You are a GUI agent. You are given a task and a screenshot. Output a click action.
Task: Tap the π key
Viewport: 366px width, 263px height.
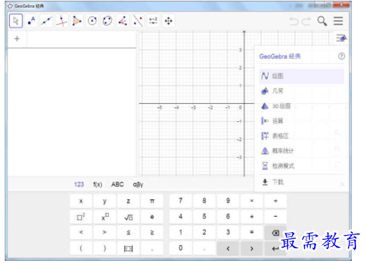click(x=152, y=201)
